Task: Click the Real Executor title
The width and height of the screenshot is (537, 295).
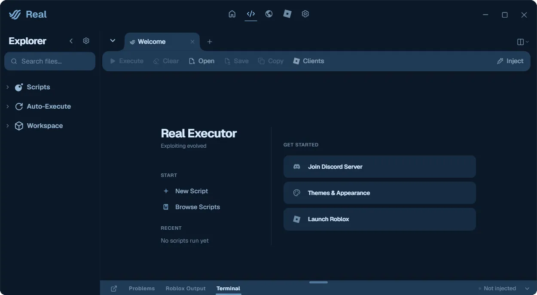Action: tap(198, 134)
